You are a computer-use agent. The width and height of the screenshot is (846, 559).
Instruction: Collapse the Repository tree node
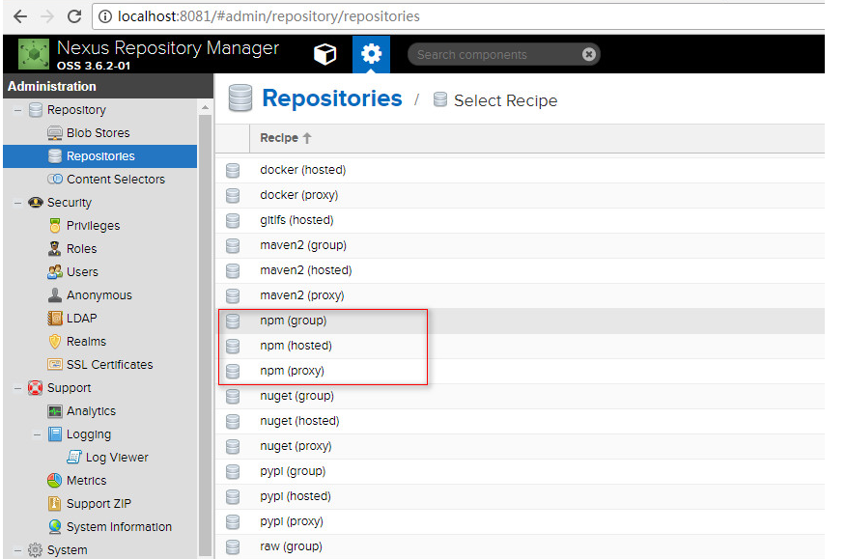click(x=17, y=110)
